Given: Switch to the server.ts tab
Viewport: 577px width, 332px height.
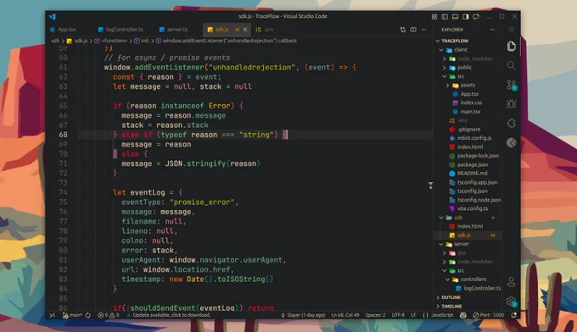Looking at the screenshot, I should [x=177, y=30].
